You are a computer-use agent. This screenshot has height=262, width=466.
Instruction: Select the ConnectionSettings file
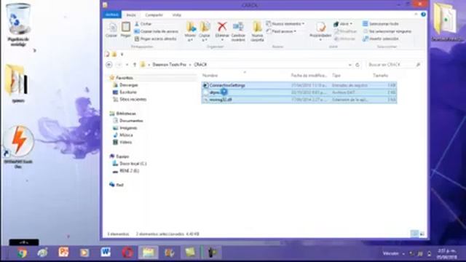(x=299, y=85)
